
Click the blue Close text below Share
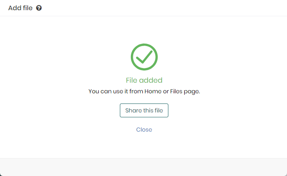[x=144, y=130]
